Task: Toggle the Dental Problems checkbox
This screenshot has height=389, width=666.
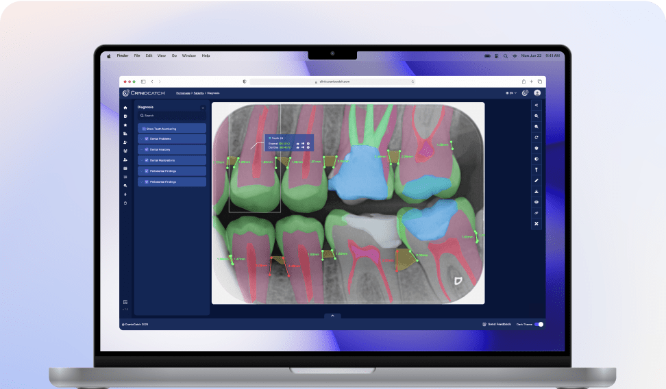Action: [147, 139]
